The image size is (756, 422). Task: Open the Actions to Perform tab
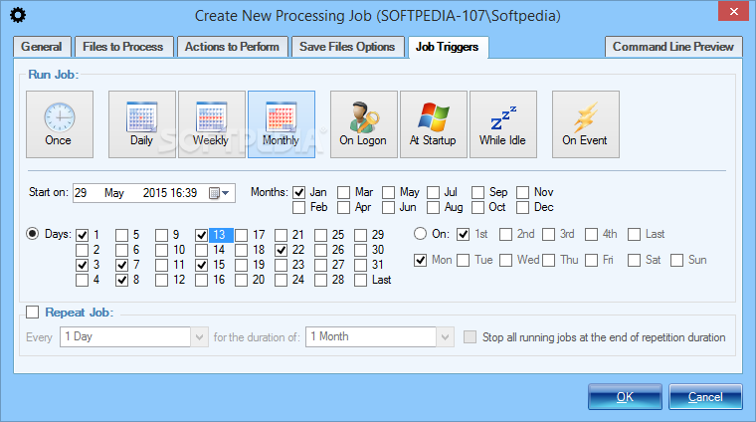pos(232,47)
